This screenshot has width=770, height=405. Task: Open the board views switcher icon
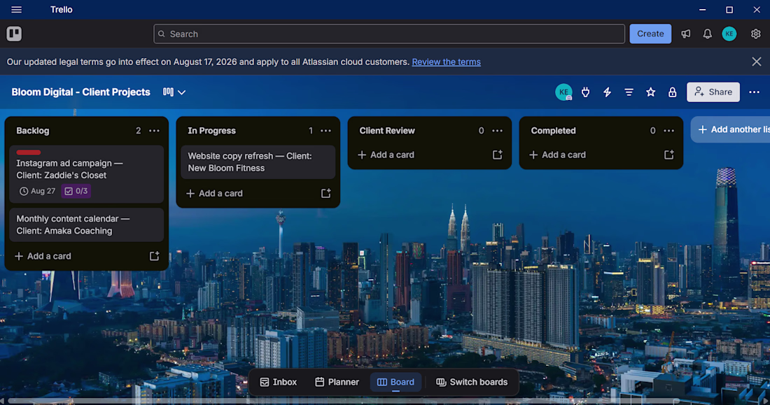[x=169, y=92]
